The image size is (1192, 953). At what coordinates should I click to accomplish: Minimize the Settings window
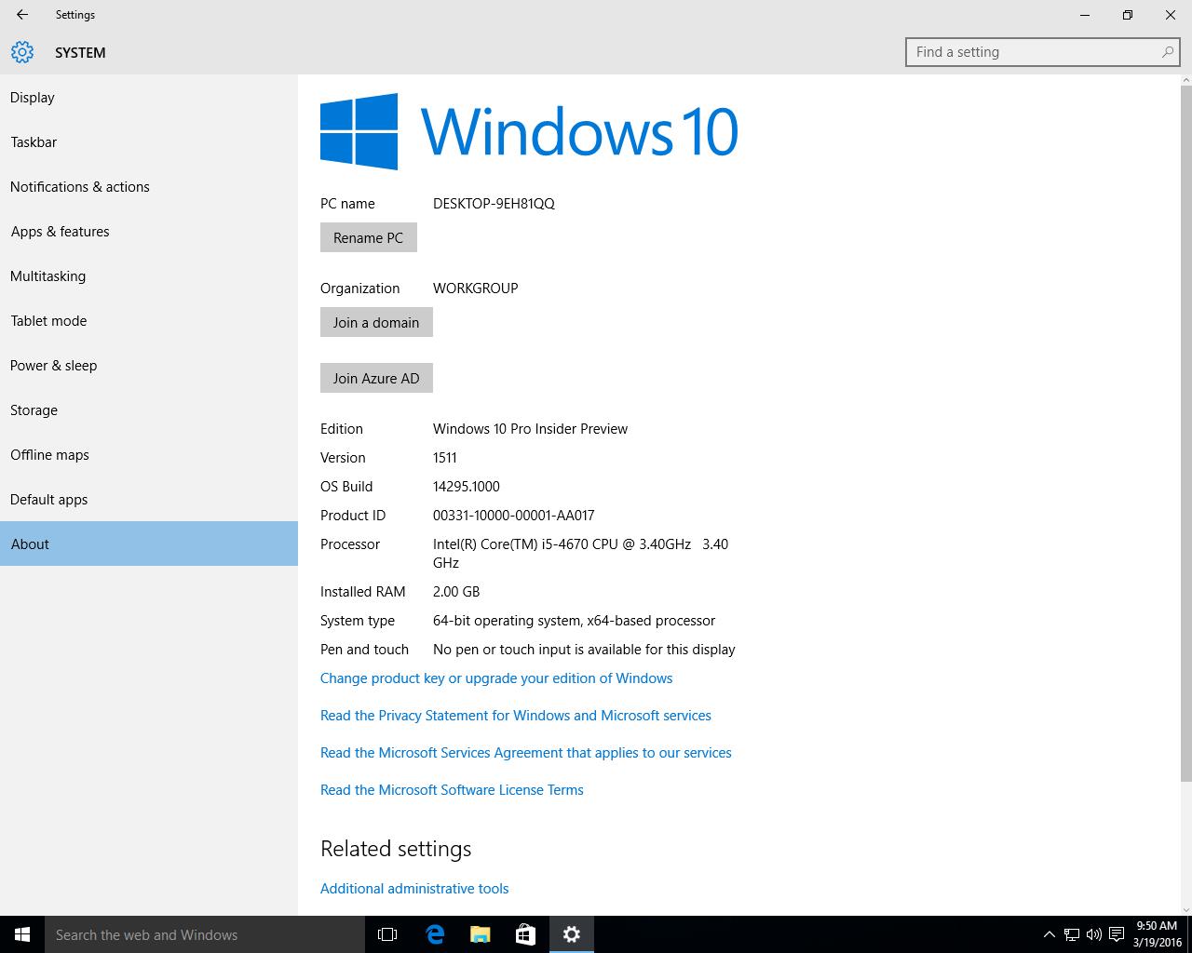coord(1085,15)
